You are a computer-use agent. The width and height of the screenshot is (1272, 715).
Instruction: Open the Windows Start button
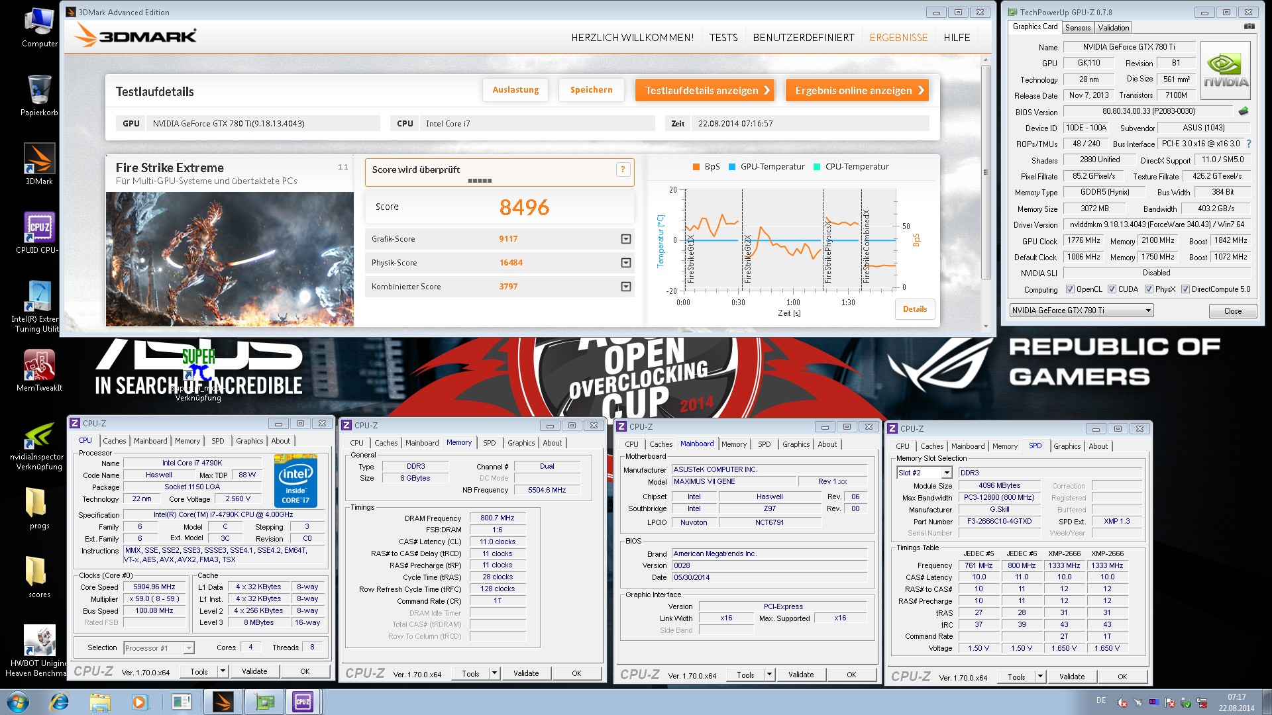pos(18,701)
